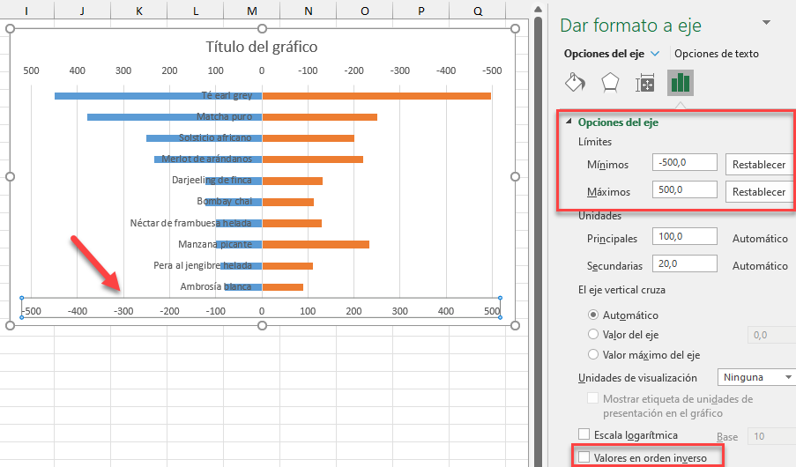The image size is (796, 467).
Task: Select the Opciones del eje tab
Action: 604,53
